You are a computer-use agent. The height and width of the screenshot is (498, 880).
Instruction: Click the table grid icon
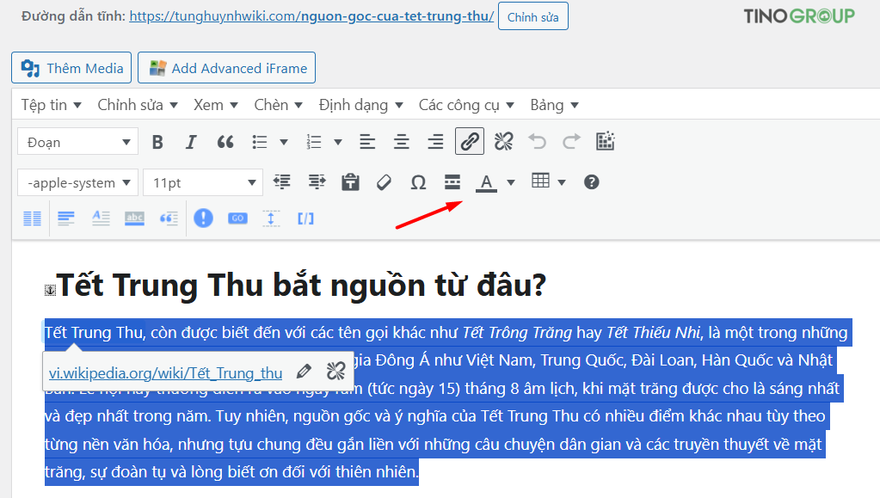tap(540, 181)
